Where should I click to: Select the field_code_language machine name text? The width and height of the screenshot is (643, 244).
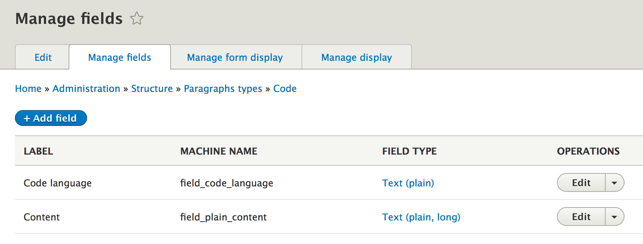pyautogui.click(x=227, y=183)
